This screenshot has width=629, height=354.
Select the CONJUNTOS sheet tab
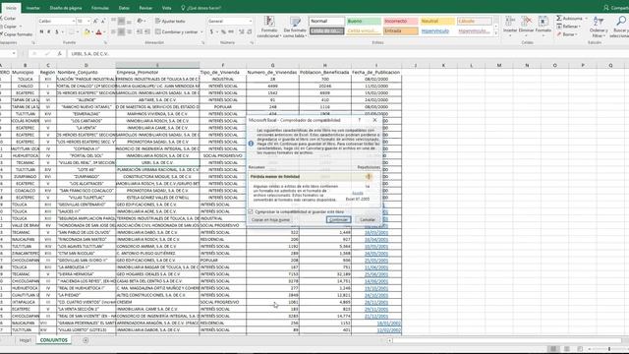click(x=54, y=340)
